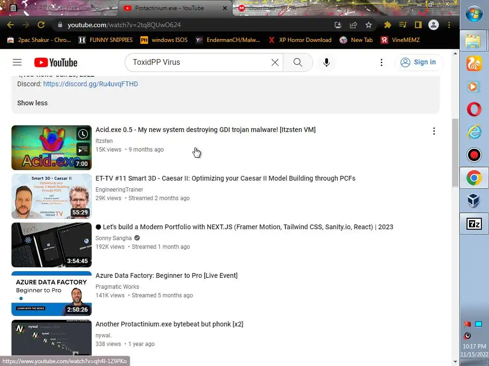Click the Smart 3D Caesar II thumbnail
This screenshot has height=366, width=489.
click(52, 196)
